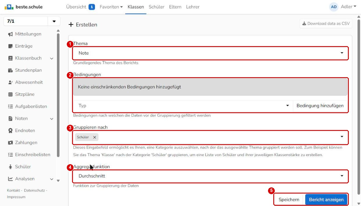Expand the Klassenbuch submenu chevron
The width and height of the screenshot is (361, 206).
coord(52,59)
